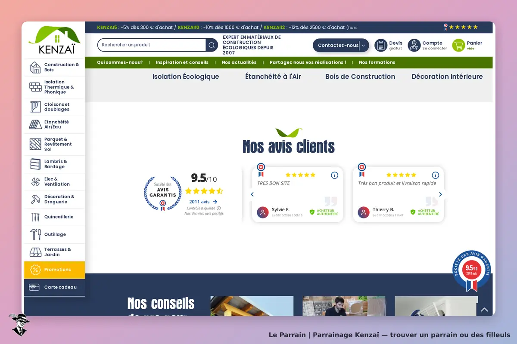Click the Etanchéité Air/Eau icon

tap(35, 125)
